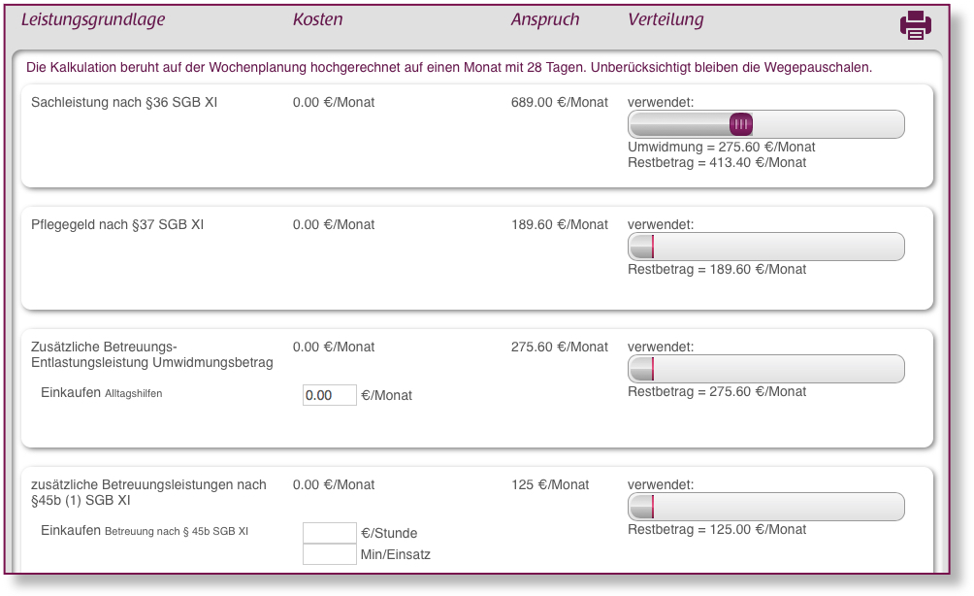The image size is (974, 596).
Task: Click the Sachleistung §36 slider handle
Action: tap(741, 124)
